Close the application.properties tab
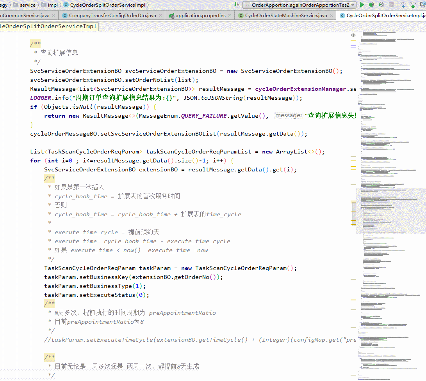 230,16
